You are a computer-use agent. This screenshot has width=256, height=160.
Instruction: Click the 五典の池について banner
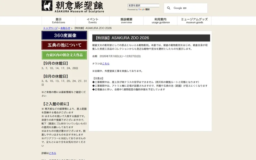(x=64, y=45)
